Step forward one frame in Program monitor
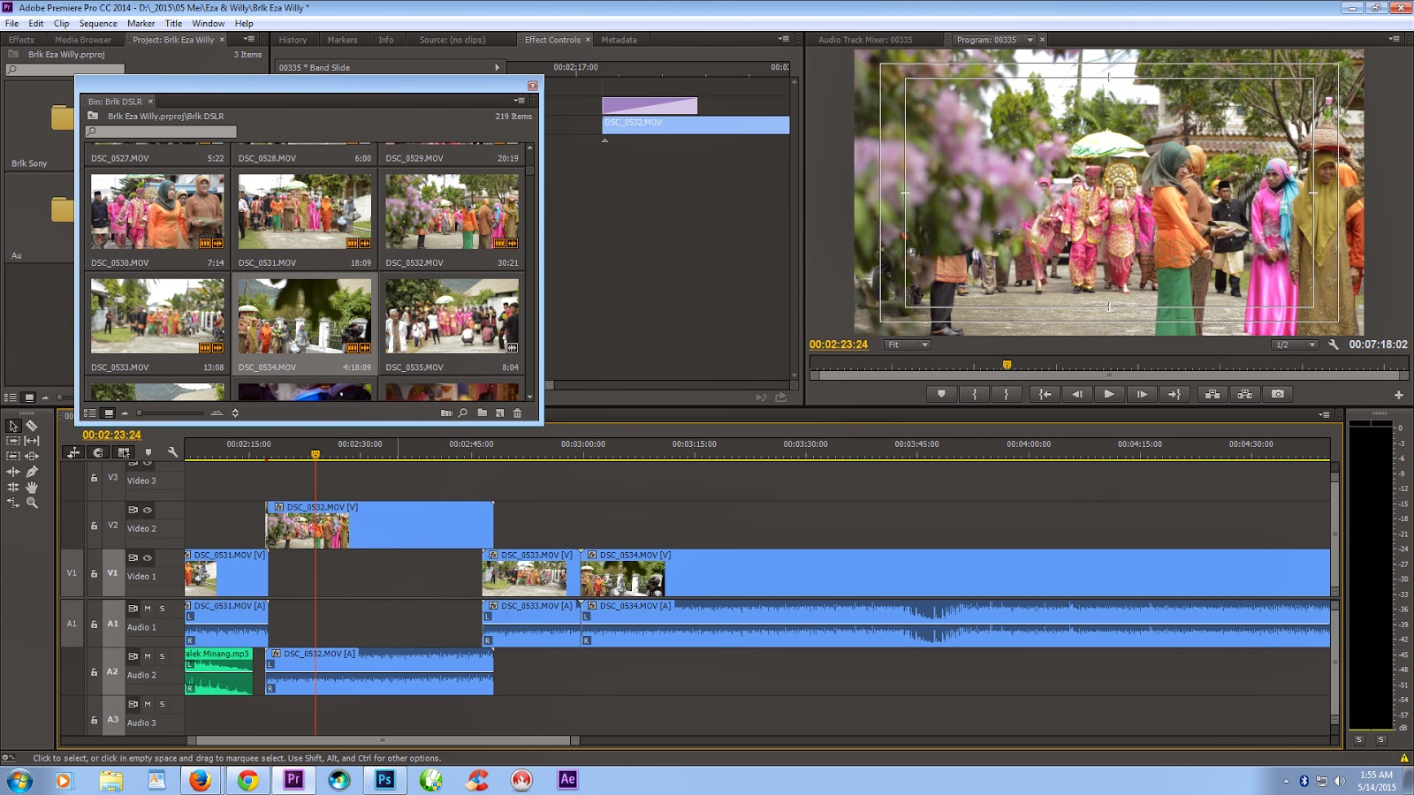This screenshot has height=795, width=1414. pyautogui.click(x=1142, y=394)
